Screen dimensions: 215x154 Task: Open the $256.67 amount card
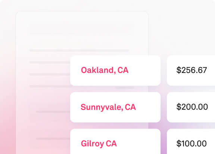point(191,71)
